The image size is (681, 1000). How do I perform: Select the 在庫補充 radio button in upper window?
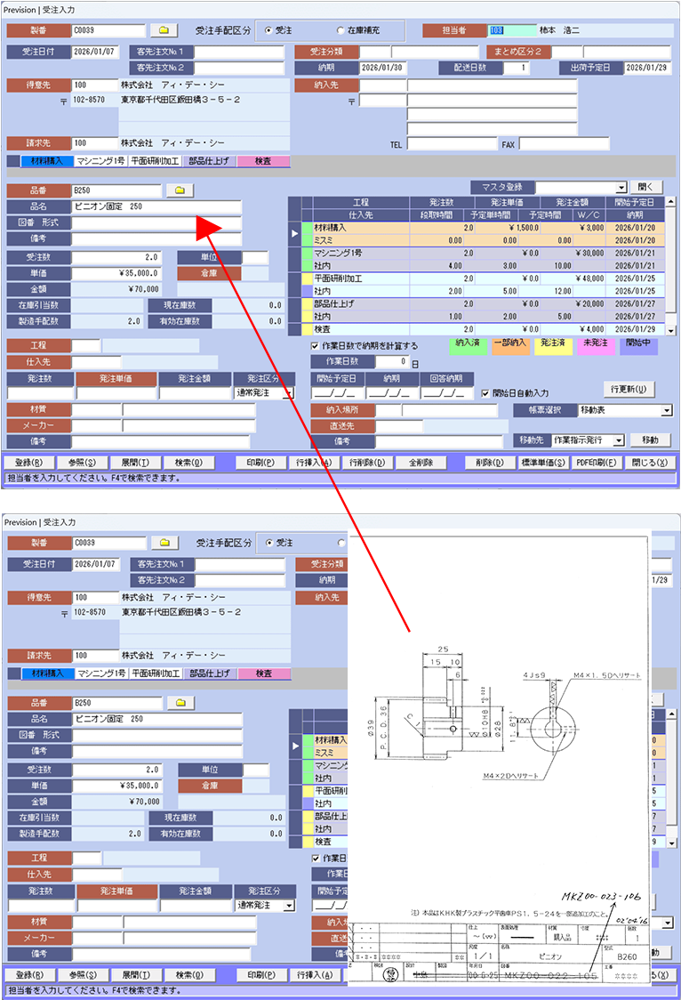click(x=341, y=30)
